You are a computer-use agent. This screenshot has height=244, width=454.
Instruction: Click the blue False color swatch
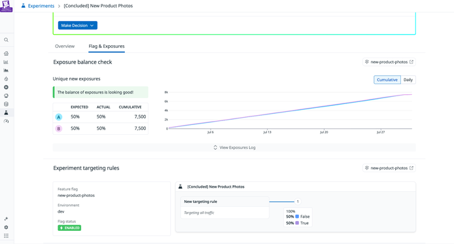click(x=297, y=217)
